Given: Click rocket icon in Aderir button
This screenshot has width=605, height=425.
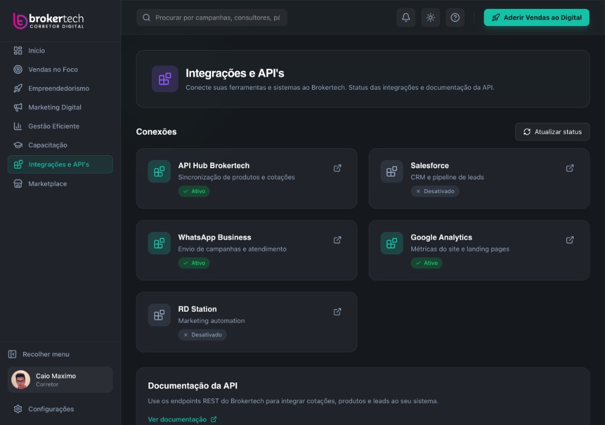Looking at the screenshot, I should (x=496, y=17).
